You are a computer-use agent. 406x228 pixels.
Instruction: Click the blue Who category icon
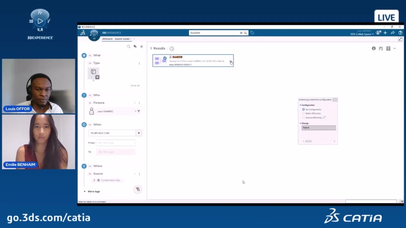tap(84, 95)
